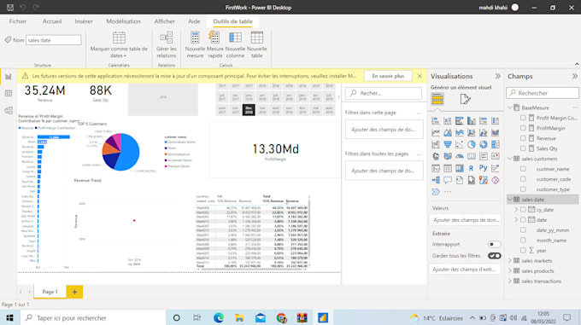Open the Insérer tab
Screen dimensions: 581x325
click(x=84, y=21)
